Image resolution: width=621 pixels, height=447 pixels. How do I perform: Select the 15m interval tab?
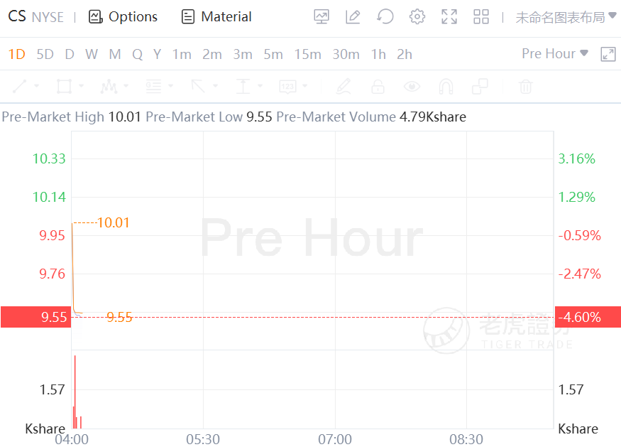pos(307,54)
